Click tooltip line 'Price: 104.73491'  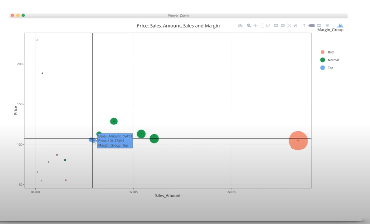coord(111,141)
